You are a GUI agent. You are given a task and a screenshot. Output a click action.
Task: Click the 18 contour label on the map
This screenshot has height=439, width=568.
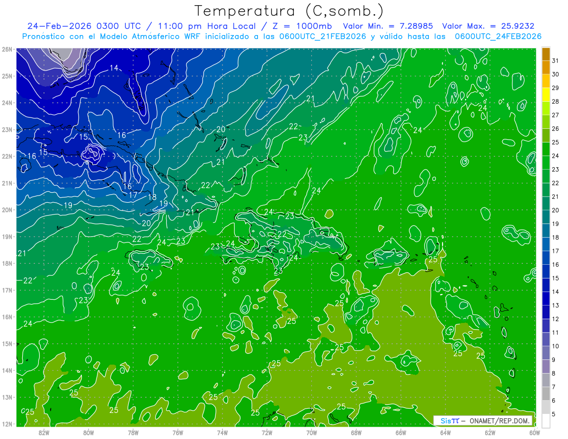point(152,197)
